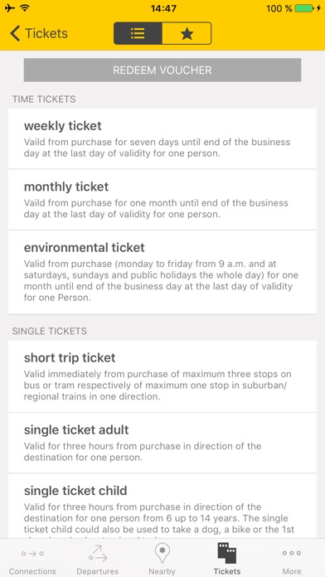Select the monthly ticket entry
This screenshot has height=577, width=325.
click(x=162, y=200)
